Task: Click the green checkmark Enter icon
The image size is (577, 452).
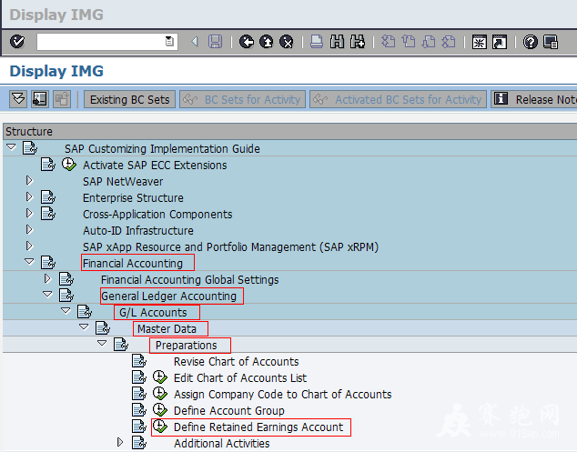Action: (17, 42)
